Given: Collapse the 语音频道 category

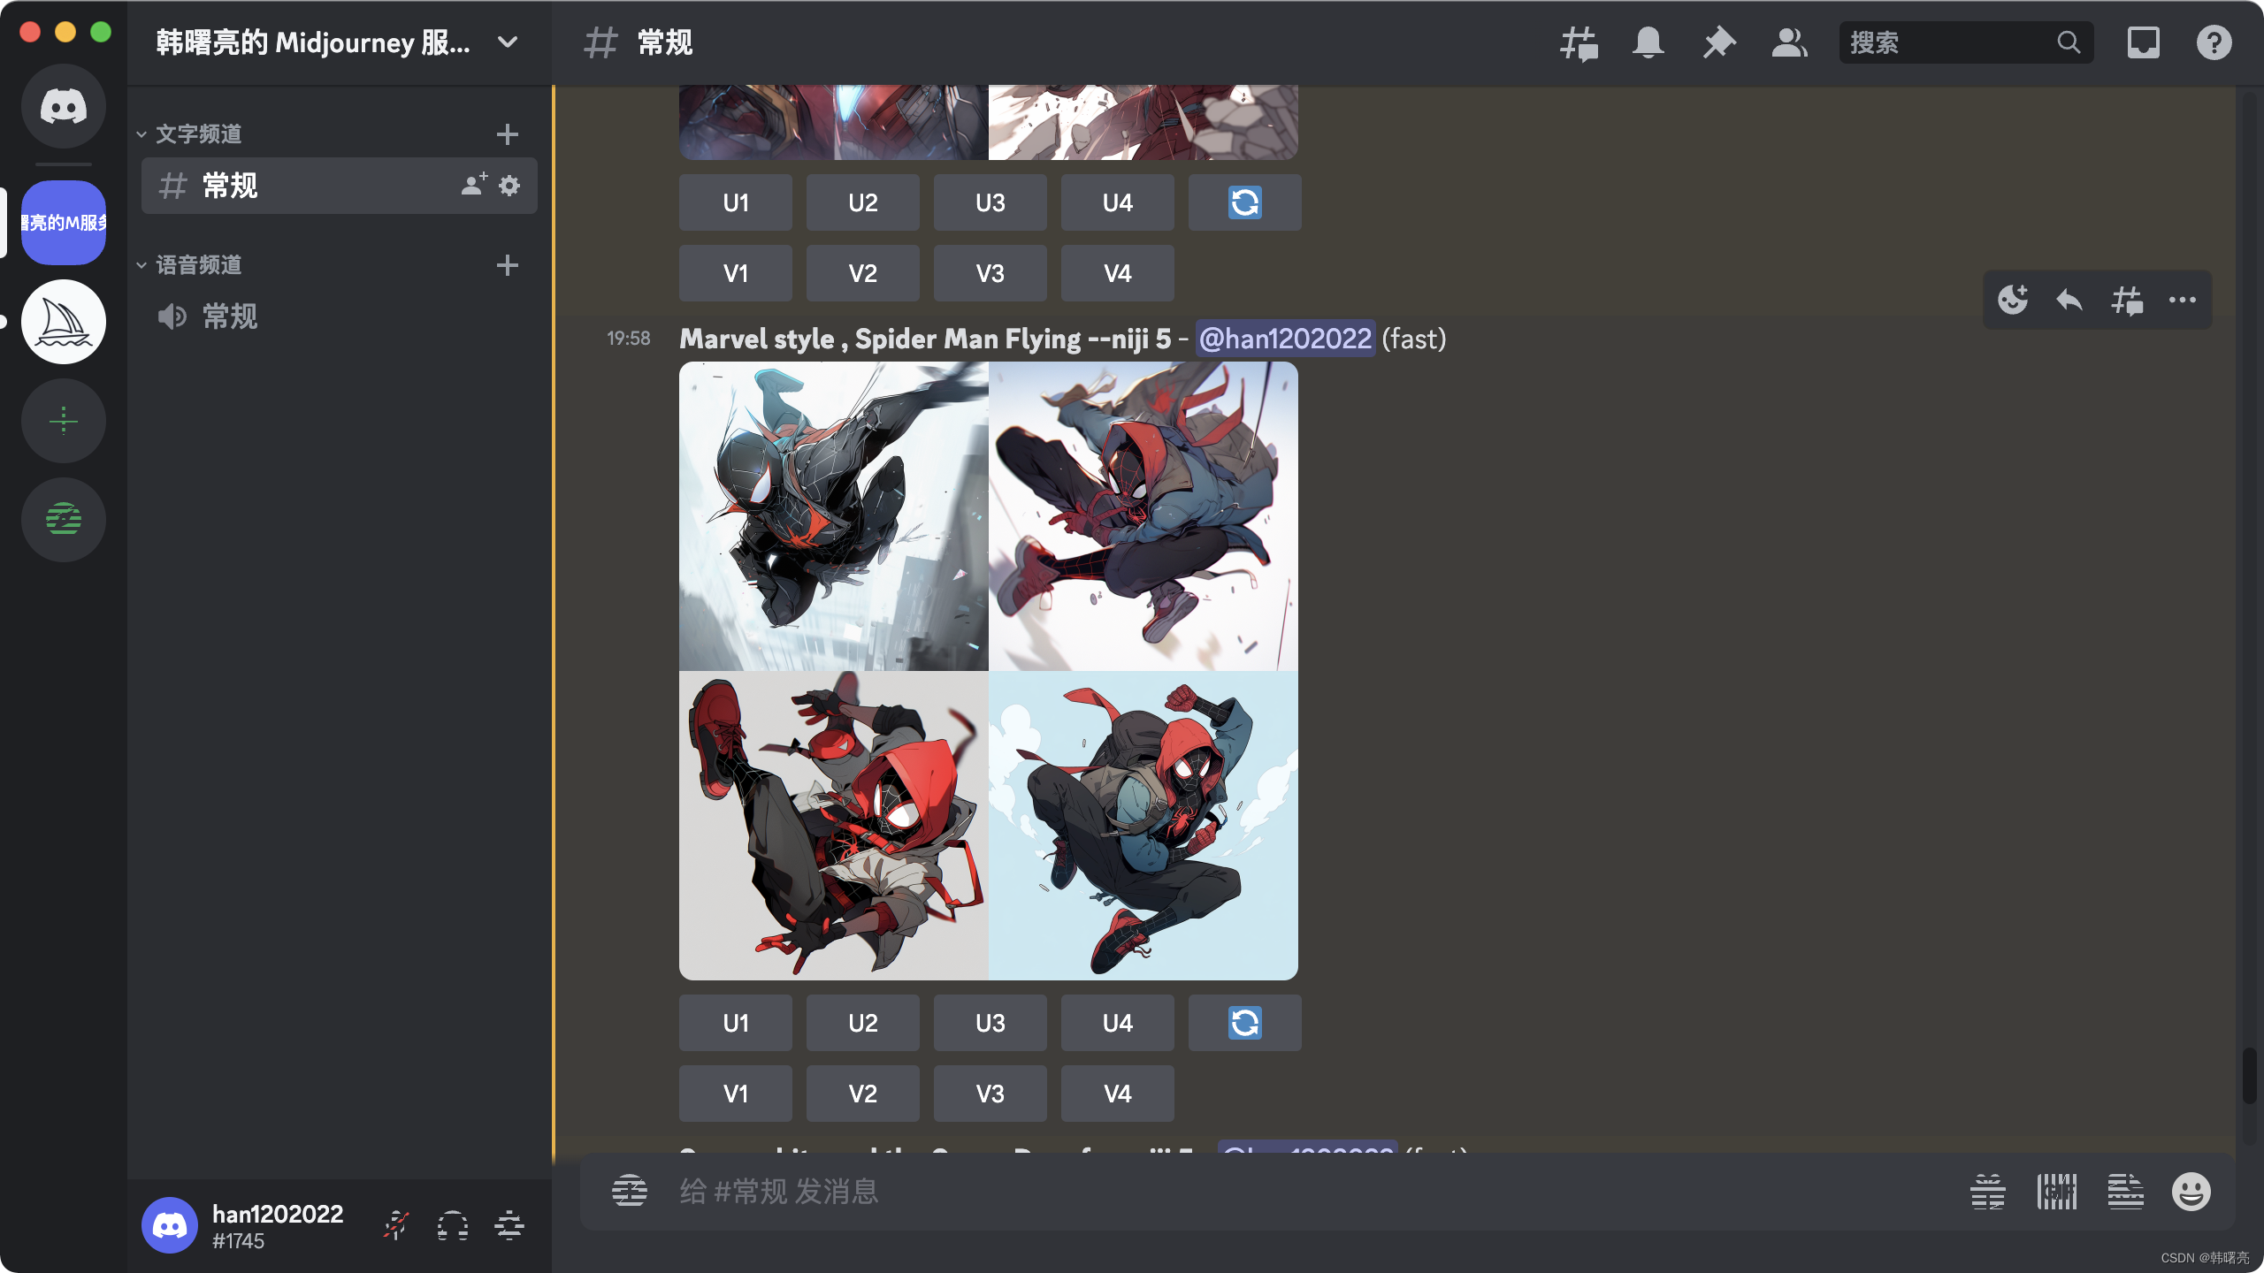Looking at the screenshot, I should pos(198,265).
